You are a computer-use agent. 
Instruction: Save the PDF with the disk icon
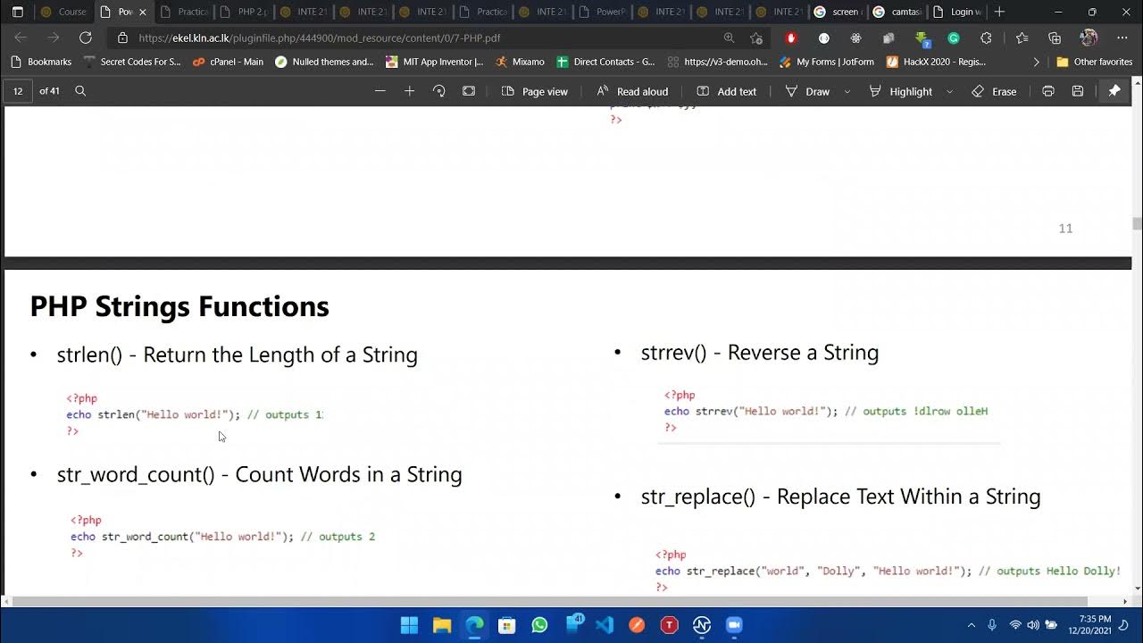pyautogui.click(x=1078, y=91)
